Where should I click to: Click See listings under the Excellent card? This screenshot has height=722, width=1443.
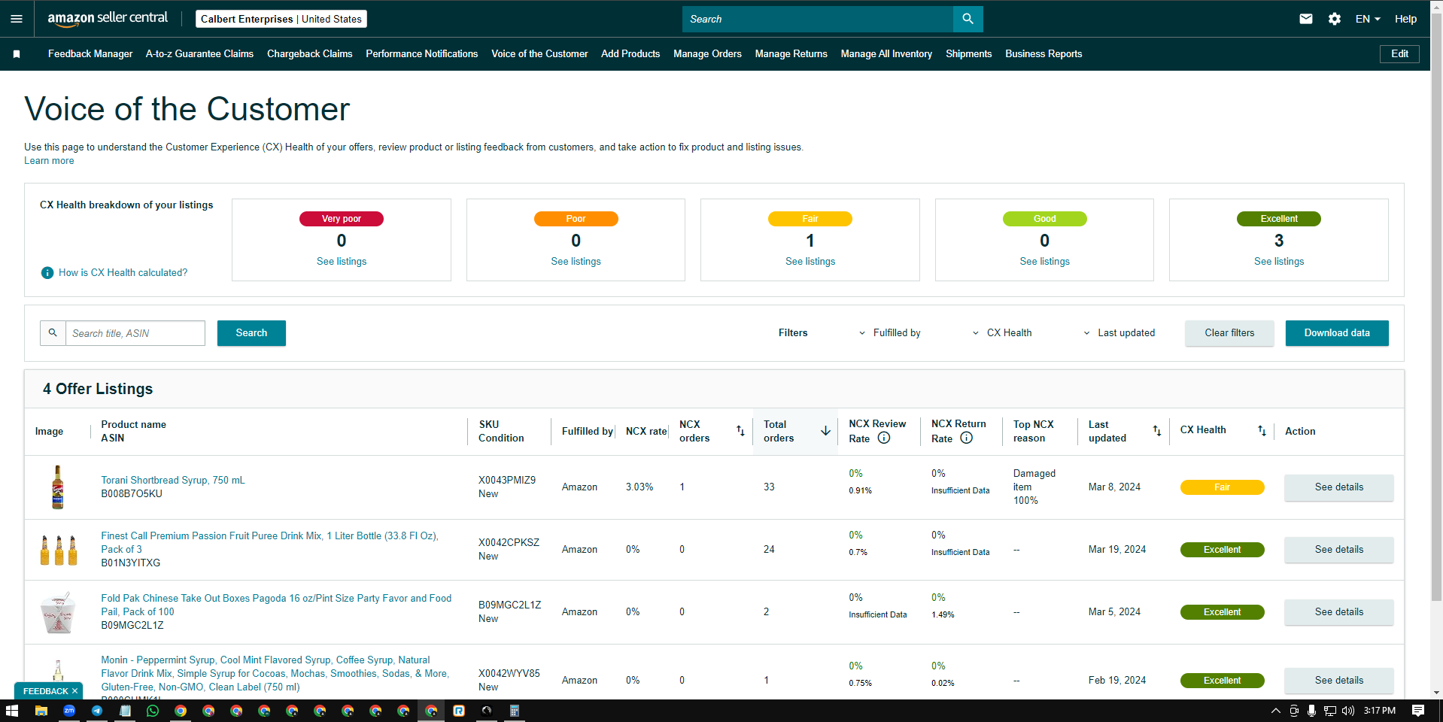(1279, 262)
